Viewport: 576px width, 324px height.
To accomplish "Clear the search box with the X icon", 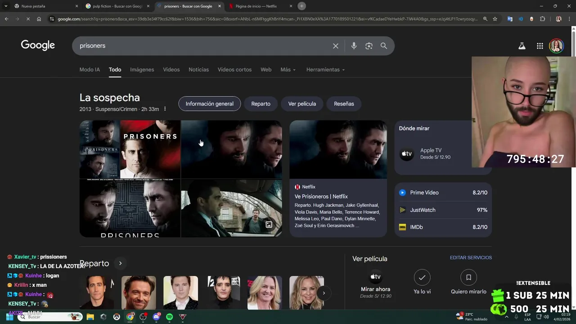I will pyautogui.click(x=335, y=46).
